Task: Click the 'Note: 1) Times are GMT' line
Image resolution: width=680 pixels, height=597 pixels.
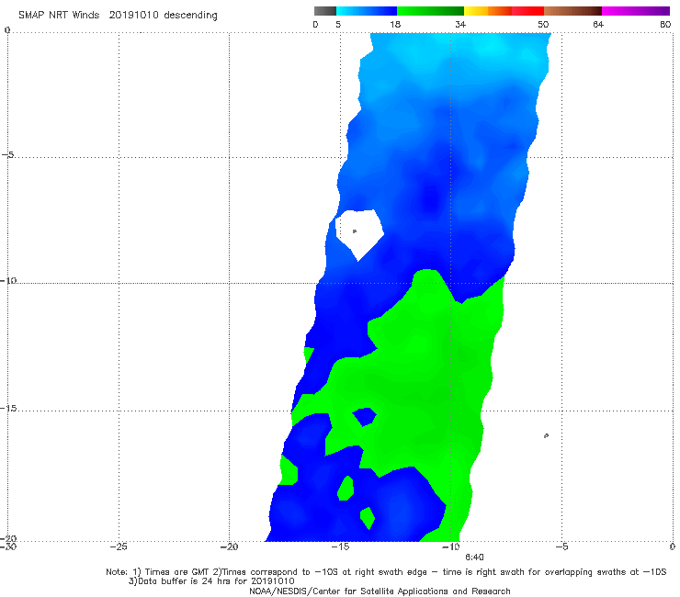Action: pos(386,572)
